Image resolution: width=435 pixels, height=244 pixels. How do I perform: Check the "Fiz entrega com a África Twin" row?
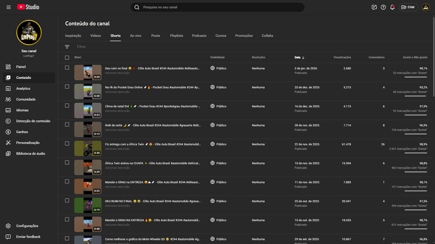(x=67, y=144)
